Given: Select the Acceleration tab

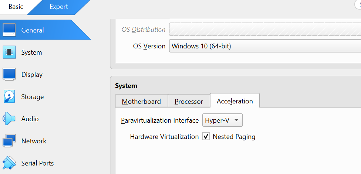Looking at the screenshot, I should (x=235, y=101).
